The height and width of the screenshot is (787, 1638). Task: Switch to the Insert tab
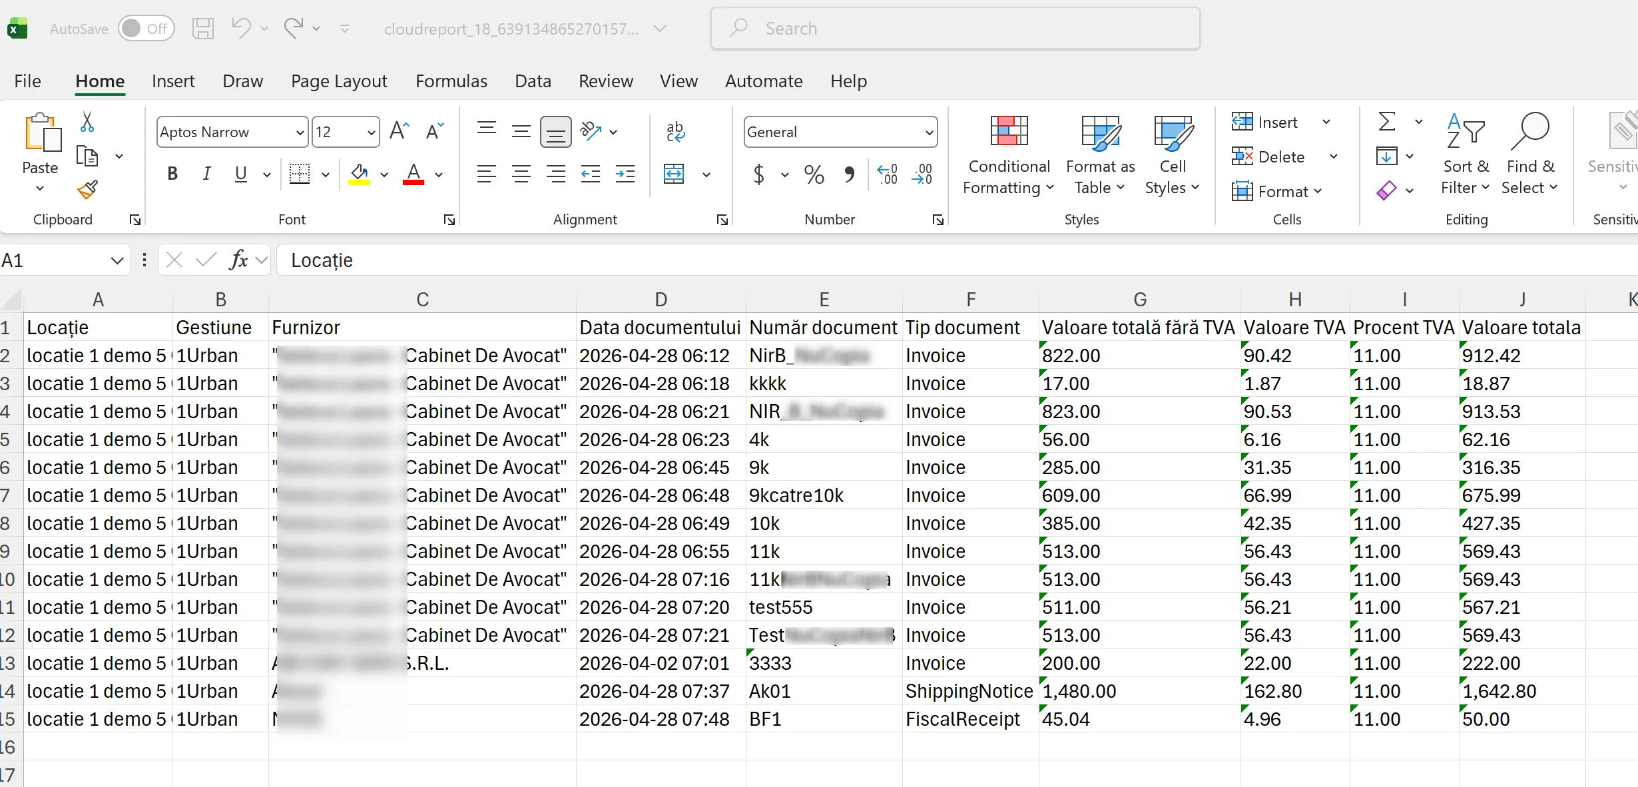tap(173, 81)
